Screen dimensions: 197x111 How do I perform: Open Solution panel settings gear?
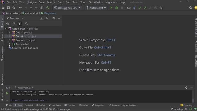pos(54,18)
